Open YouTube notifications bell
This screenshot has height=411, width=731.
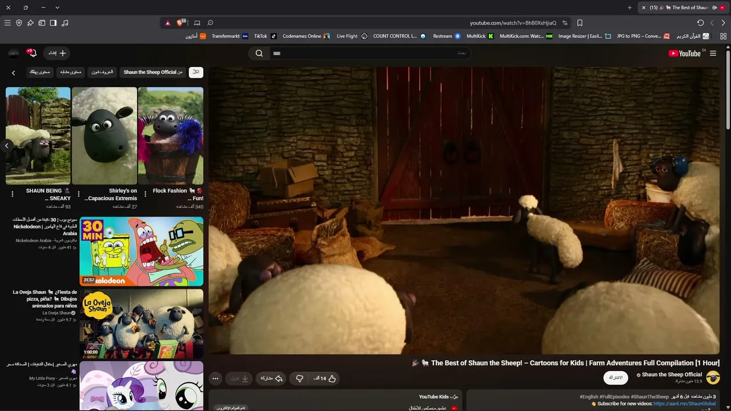33,53
